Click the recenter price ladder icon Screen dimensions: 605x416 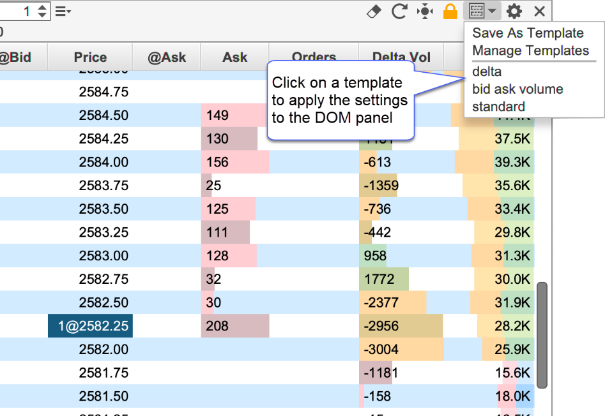click(424, 11)
